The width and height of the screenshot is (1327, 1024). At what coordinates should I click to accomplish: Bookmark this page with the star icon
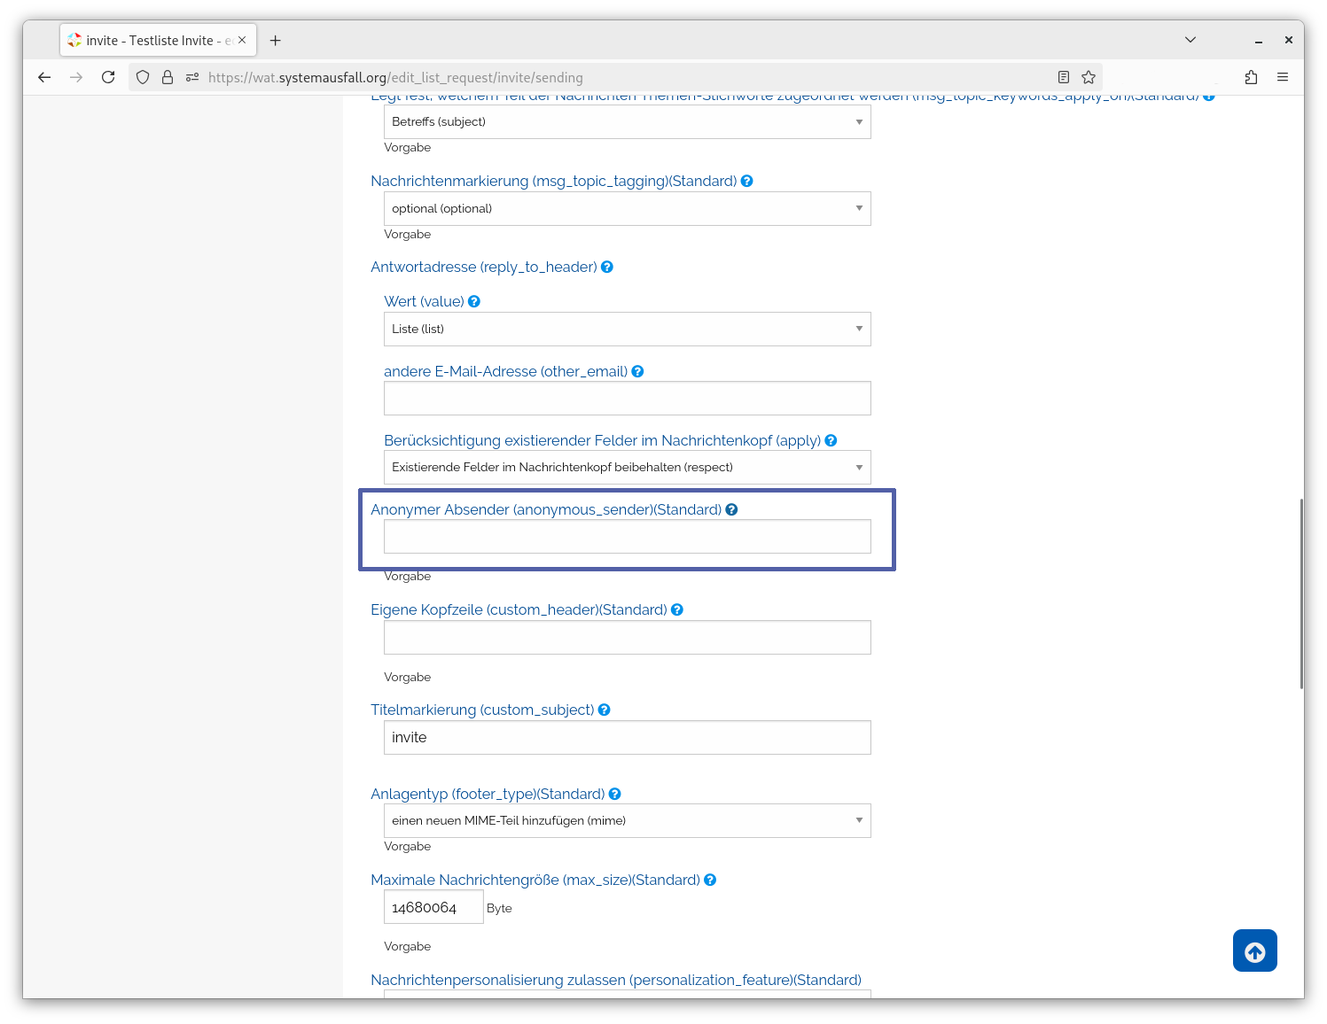tap(1089, 77)
